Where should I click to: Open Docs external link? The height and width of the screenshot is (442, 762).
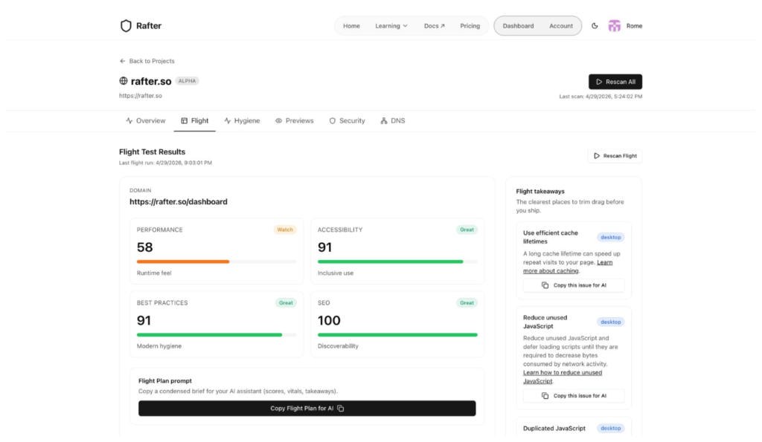[x=434, y=26]
